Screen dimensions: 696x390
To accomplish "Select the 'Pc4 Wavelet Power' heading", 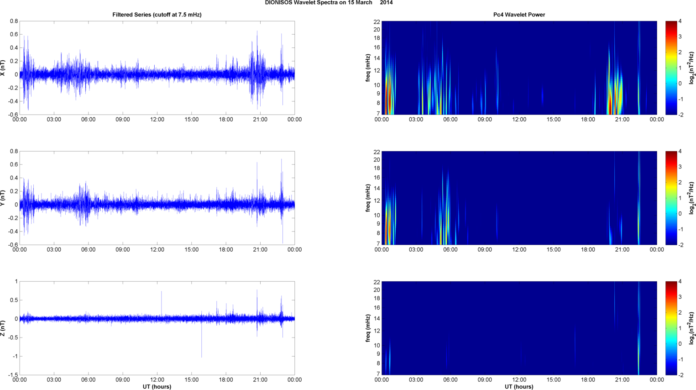I will pyautogui.click(x=519, y=15).
